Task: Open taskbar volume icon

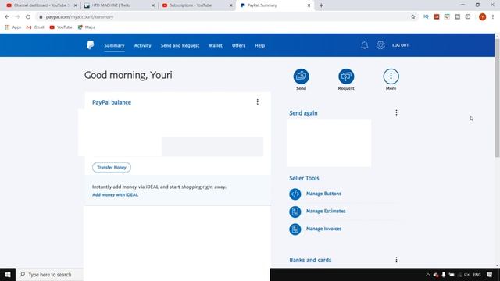Action: coord(466,275)
